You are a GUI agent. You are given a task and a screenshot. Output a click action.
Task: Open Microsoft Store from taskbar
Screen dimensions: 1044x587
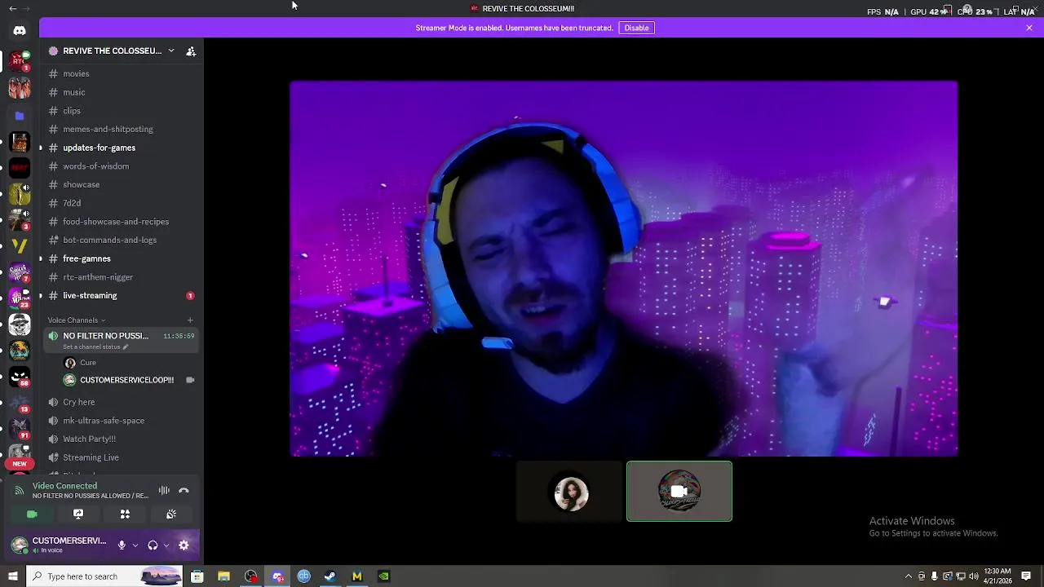click(197, 576)
